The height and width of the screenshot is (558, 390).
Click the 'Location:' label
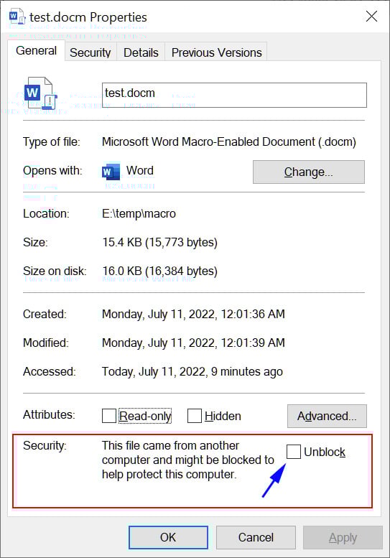tap(46, 214)
